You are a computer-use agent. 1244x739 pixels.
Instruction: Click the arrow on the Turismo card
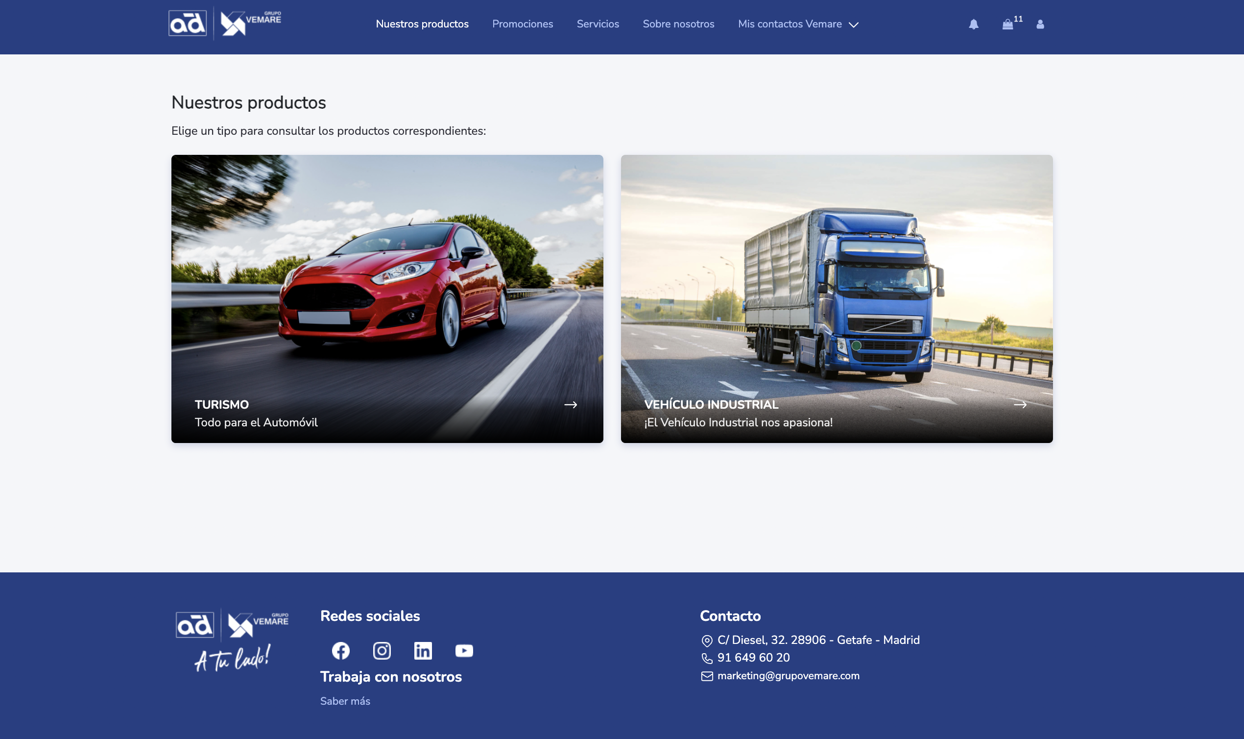click(570, 405)
